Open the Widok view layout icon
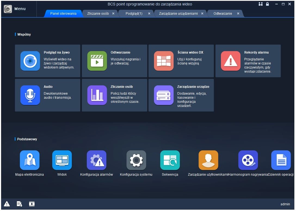Image resolution: width=296 pixels, height=211 pixels. 62,160
